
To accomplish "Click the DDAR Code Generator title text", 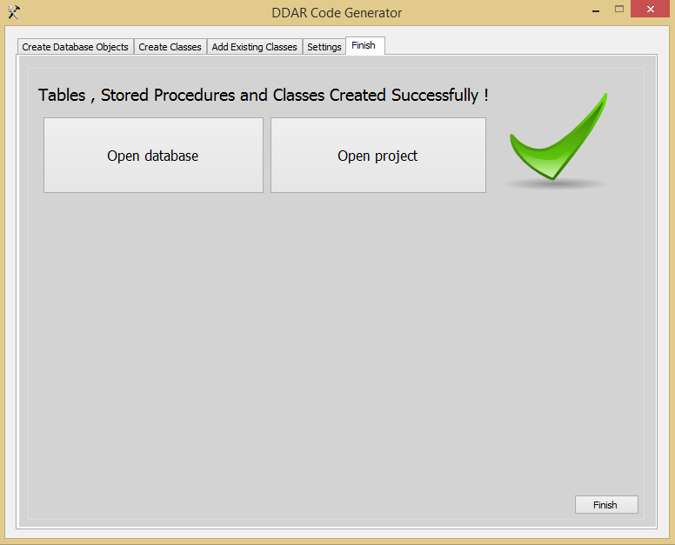I will pos(337,12).
